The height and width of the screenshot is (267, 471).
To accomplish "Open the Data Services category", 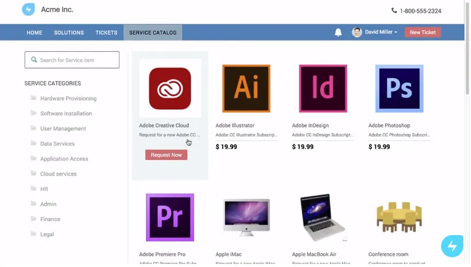I will pos(57,143).
